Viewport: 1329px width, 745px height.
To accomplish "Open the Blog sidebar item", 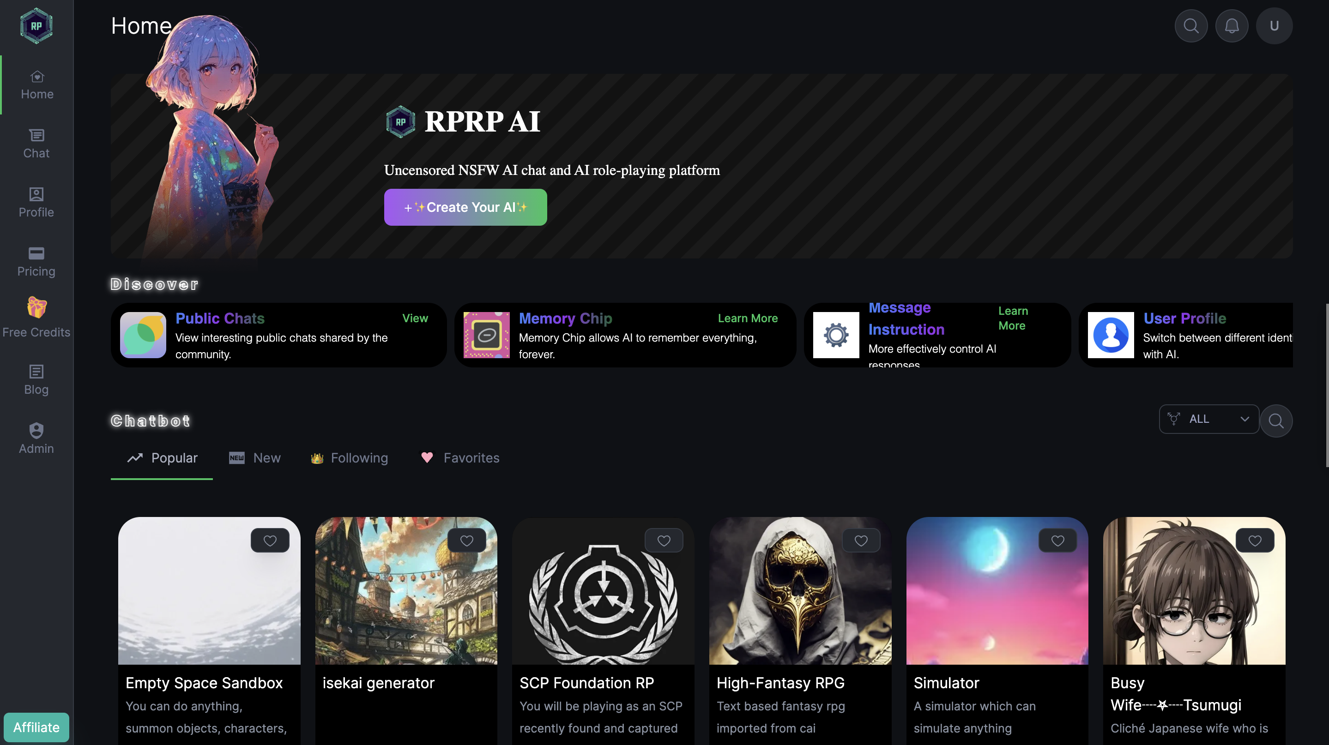I will (36, 380).
